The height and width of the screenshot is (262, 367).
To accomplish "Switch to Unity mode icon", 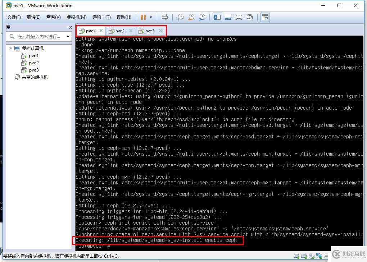I will click(250, 17).
